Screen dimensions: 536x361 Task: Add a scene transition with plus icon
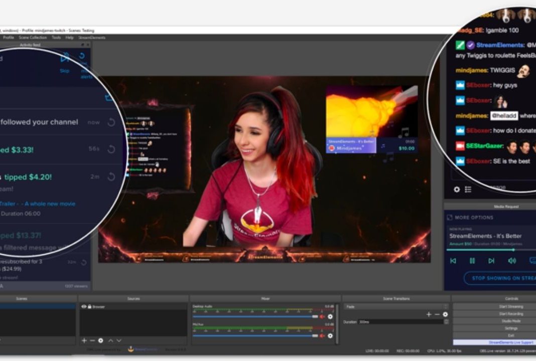point(429,314)
